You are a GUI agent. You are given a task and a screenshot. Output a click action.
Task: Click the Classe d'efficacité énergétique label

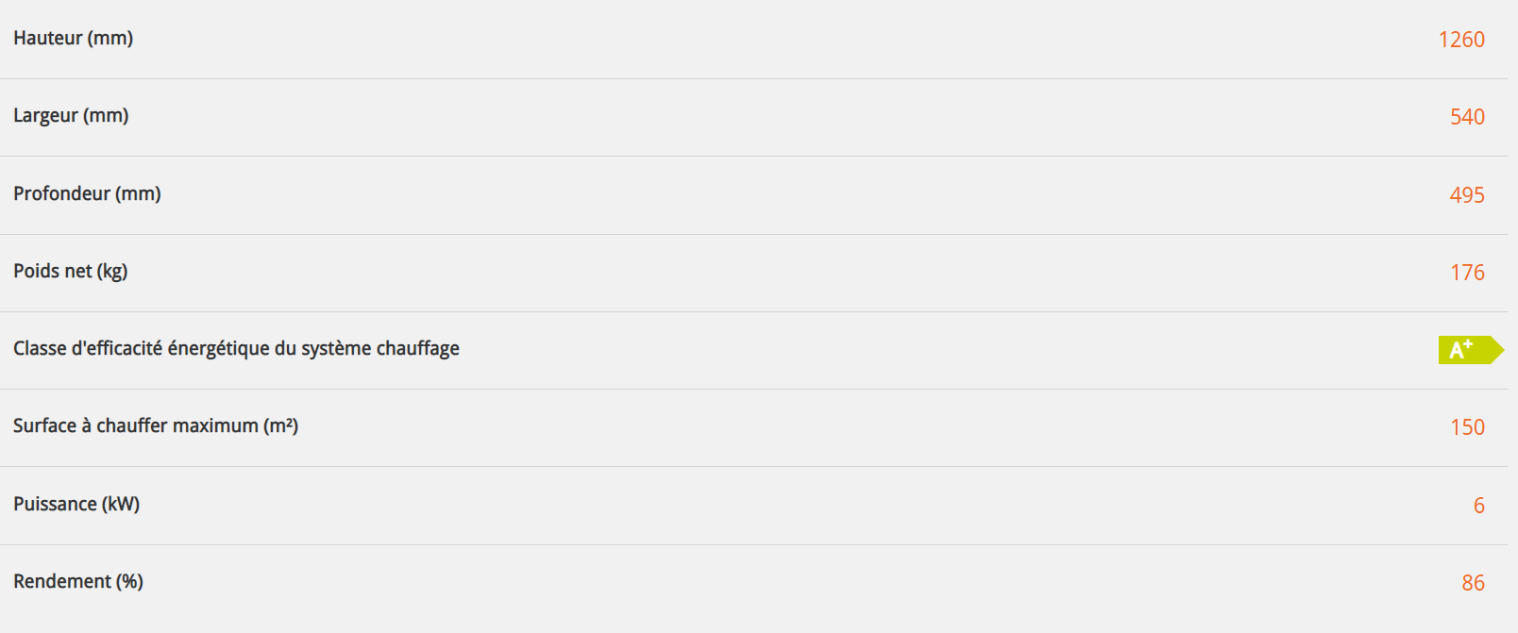click(x=236, y=349)
